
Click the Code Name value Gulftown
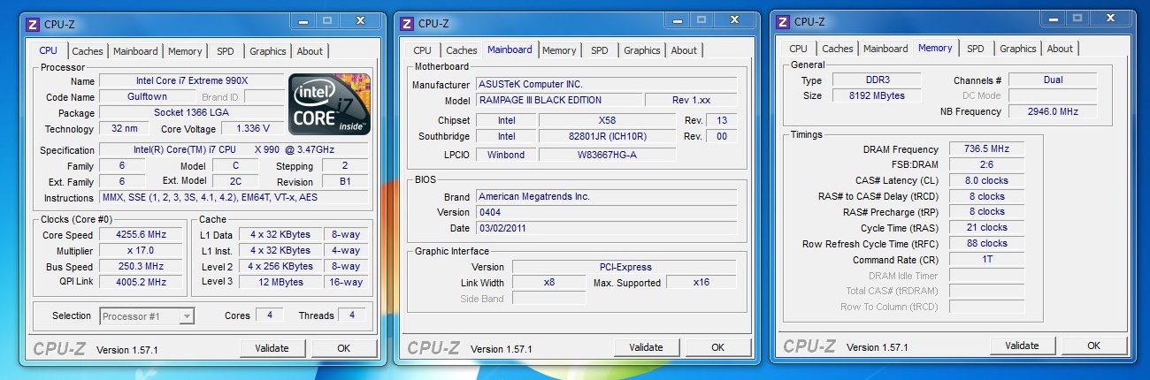pyautogui.click(x=147, y=97)
